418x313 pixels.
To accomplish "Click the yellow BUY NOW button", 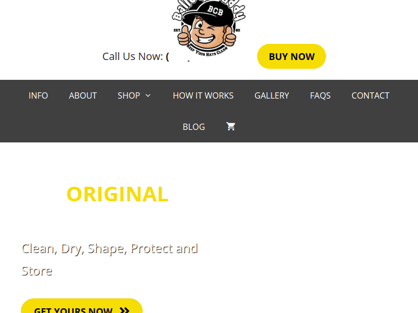I will 292,56.
